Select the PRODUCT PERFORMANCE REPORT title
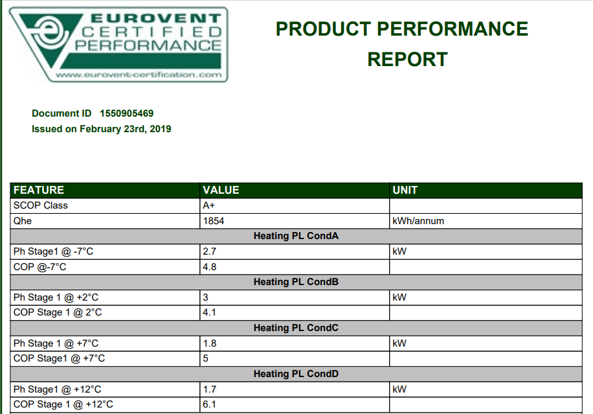 [402, 44]
